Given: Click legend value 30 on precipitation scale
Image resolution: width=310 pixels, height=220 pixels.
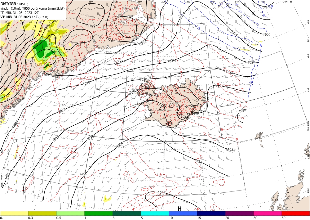Looking at the screenshot, I should click(x=256, y=218).
